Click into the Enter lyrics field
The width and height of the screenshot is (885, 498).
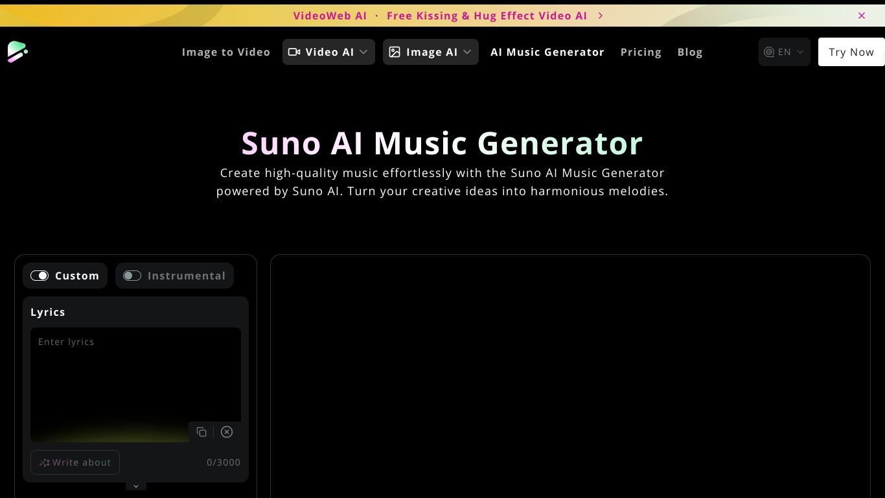tap(135, 385)
